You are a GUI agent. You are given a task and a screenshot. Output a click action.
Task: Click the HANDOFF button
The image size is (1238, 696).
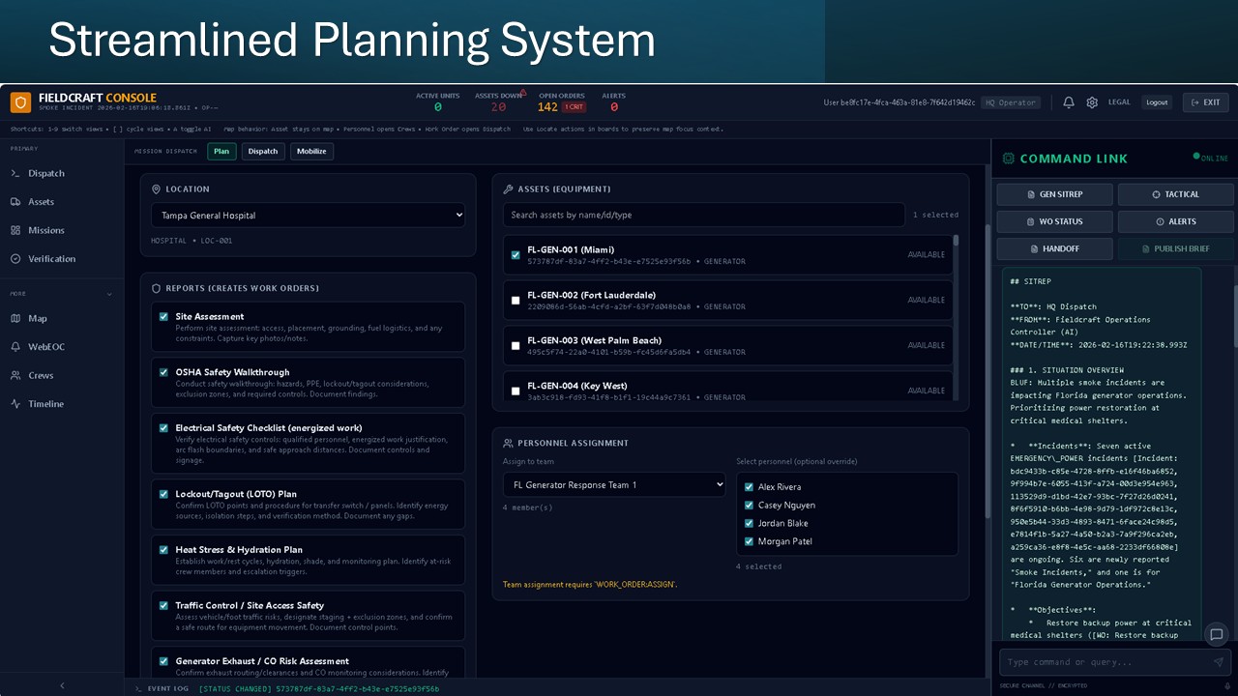[x=1055, y=248]
